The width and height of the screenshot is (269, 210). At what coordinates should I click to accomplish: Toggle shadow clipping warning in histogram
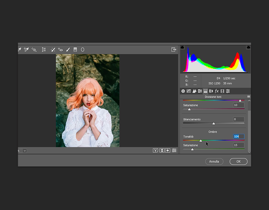point(182,47)
